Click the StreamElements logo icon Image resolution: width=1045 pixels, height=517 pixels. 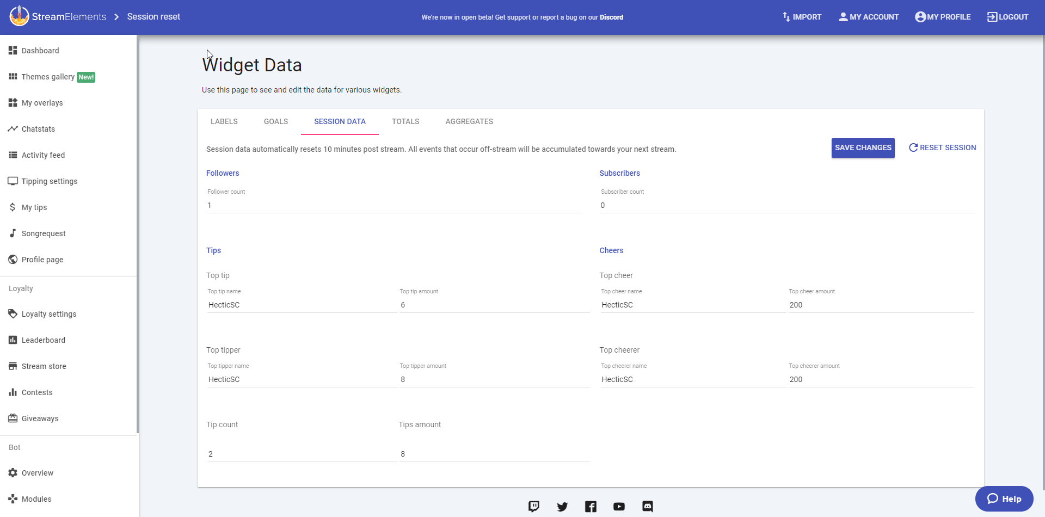click(19, 16)
